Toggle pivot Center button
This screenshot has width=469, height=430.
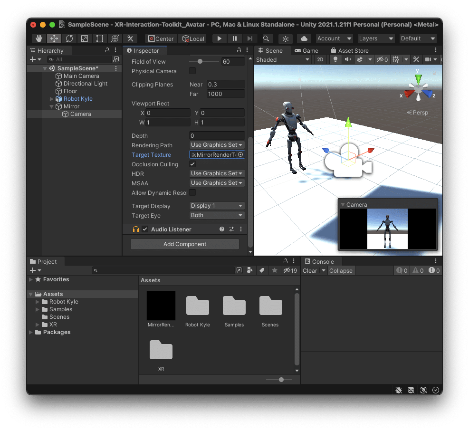161,38
